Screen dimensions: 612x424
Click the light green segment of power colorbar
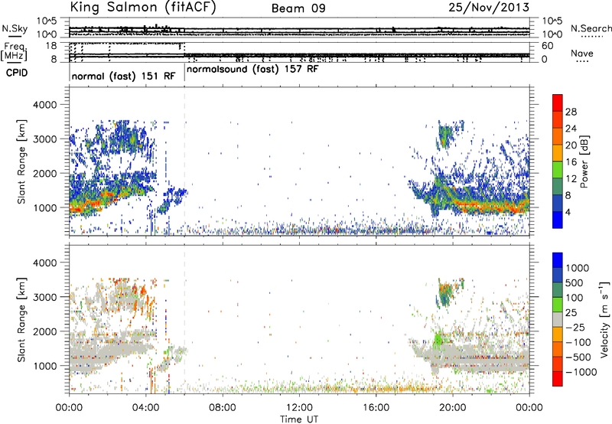pos(558,169)
